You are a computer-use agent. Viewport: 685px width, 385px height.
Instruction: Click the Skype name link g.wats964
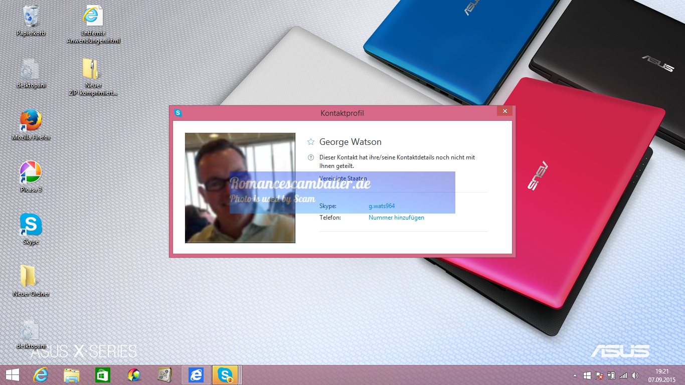[x=382, y=206]
